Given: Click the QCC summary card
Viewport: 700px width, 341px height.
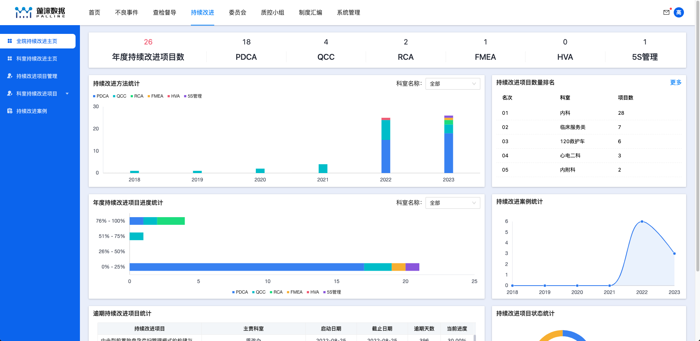Looking at the screenshot, I should (326, 50).
